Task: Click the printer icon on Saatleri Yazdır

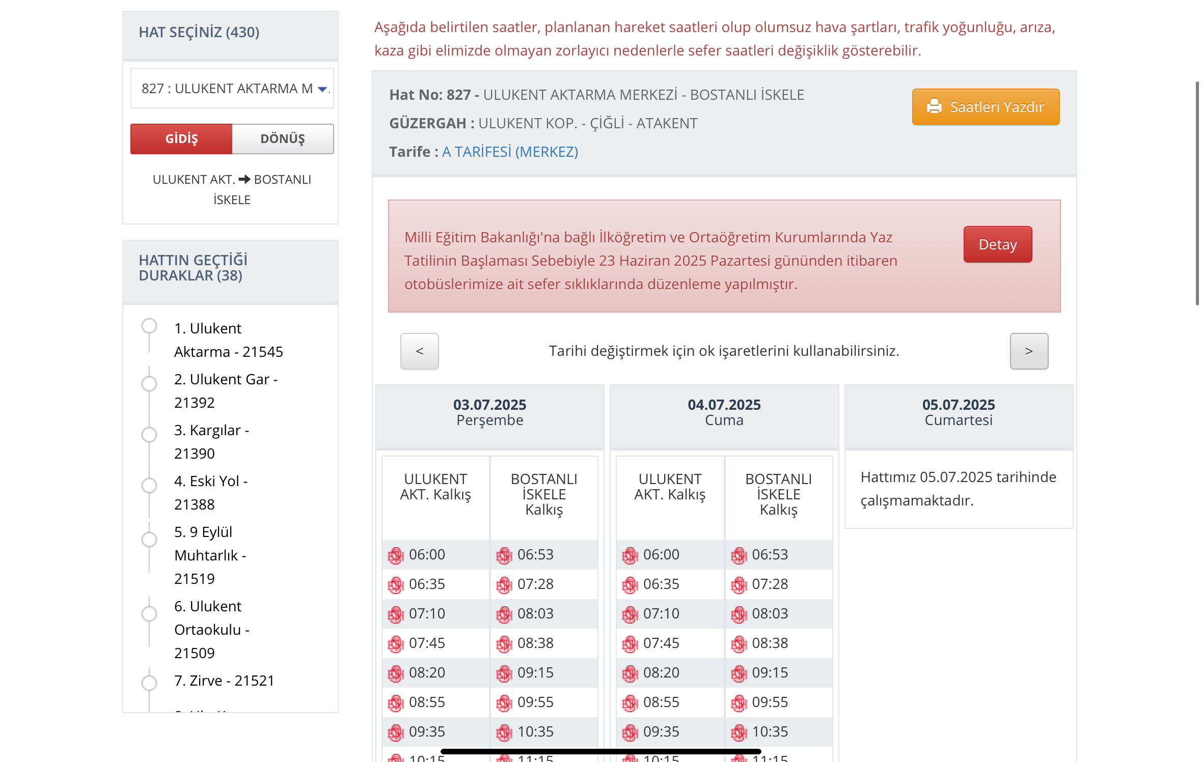Action: tap(934, 106)
